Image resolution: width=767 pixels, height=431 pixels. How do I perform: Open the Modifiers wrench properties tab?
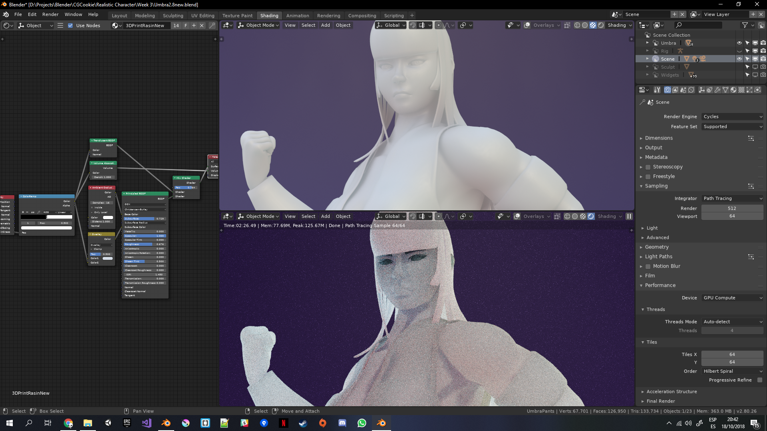(x=717, y=90)
